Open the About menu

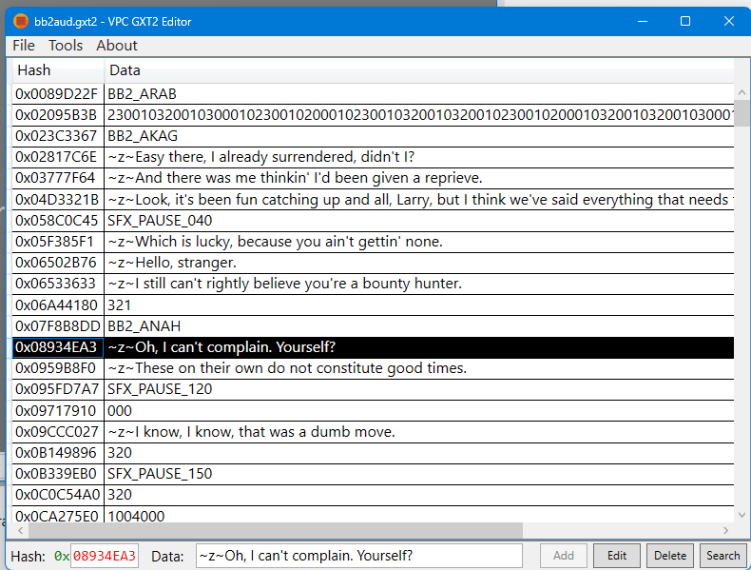click(116, 46)
